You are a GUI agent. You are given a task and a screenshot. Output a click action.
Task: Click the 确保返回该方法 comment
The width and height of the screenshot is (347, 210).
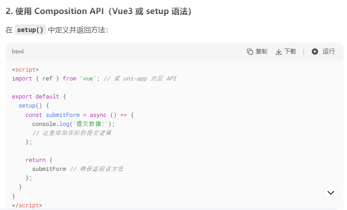click(97, 169)
